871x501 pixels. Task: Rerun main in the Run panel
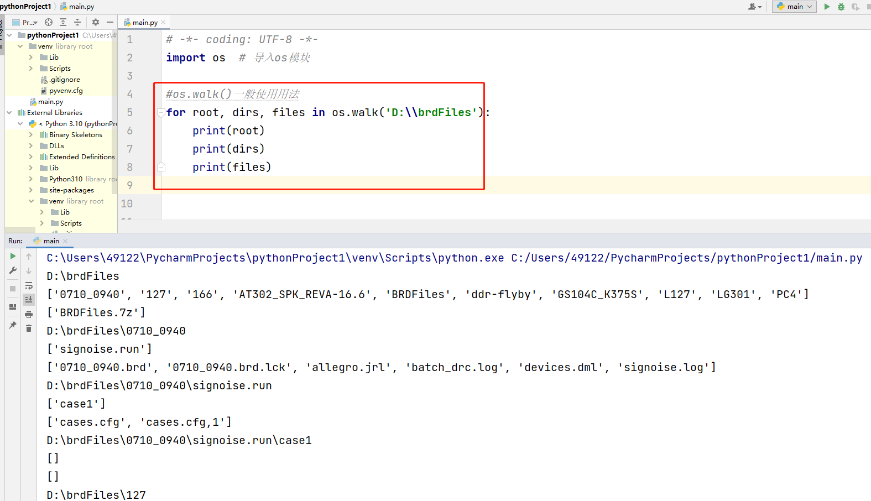pyautogui.click(x=13, y=256)
